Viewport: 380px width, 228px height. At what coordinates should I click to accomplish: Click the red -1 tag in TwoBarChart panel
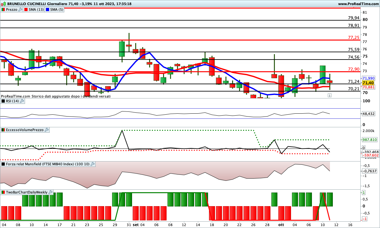(364, 219)
